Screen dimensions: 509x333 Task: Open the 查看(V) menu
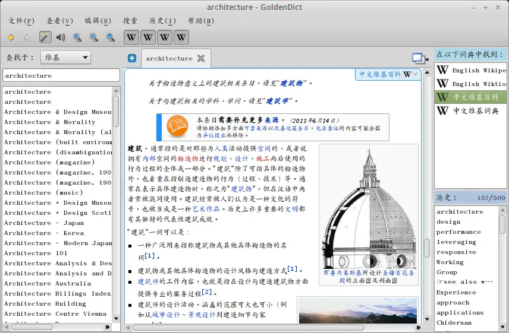[59, 21]
